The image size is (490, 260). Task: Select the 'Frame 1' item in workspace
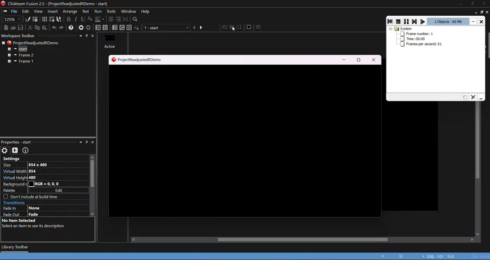click(x=26, y=61)
